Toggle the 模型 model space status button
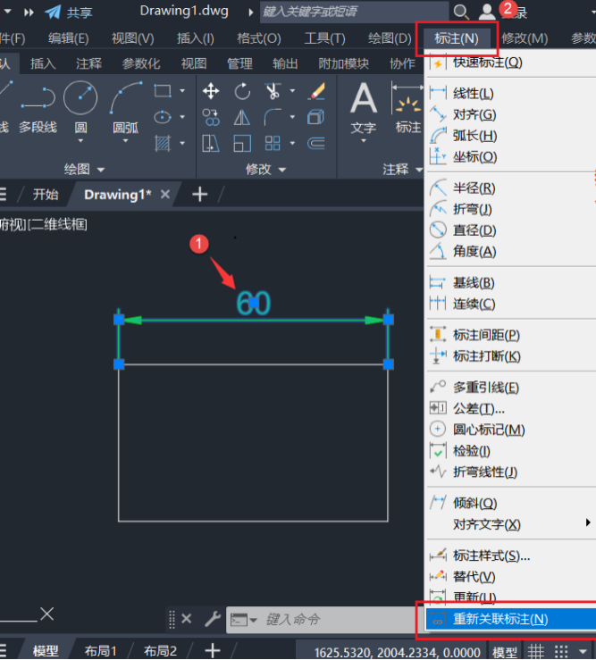 (505, 651)
